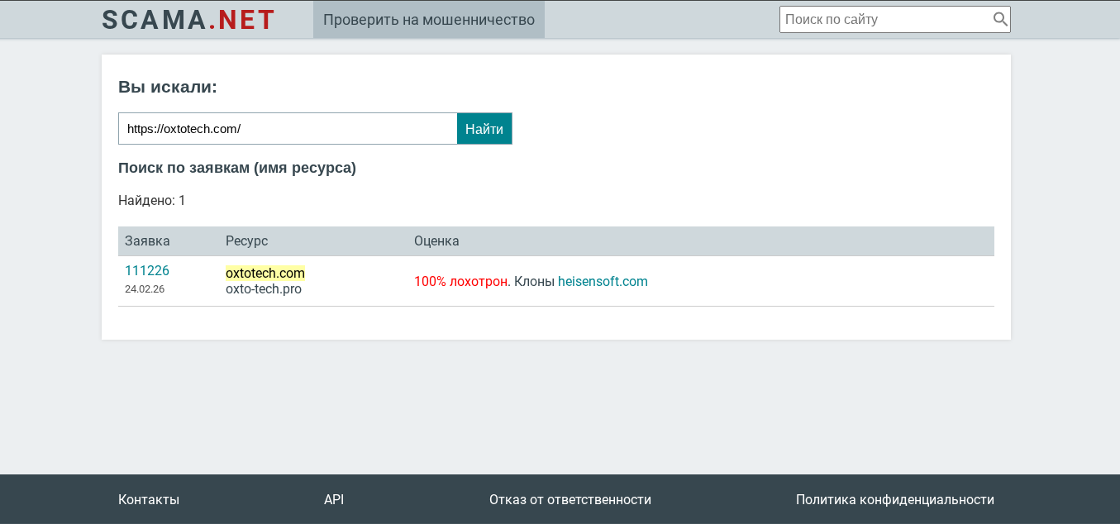Click the "Ресурс" column header
Image resolution: width=1120 pixels, height=524 pixels.
click(246, 241)
